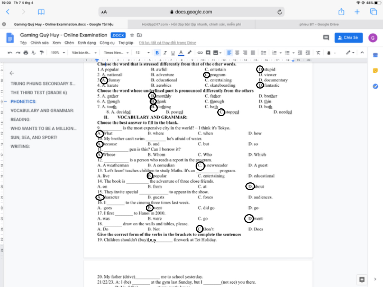Open the zoom level dropdown
Image resolution: width=383 pixels, height=287 pixels.
click(x=58, y=53)
